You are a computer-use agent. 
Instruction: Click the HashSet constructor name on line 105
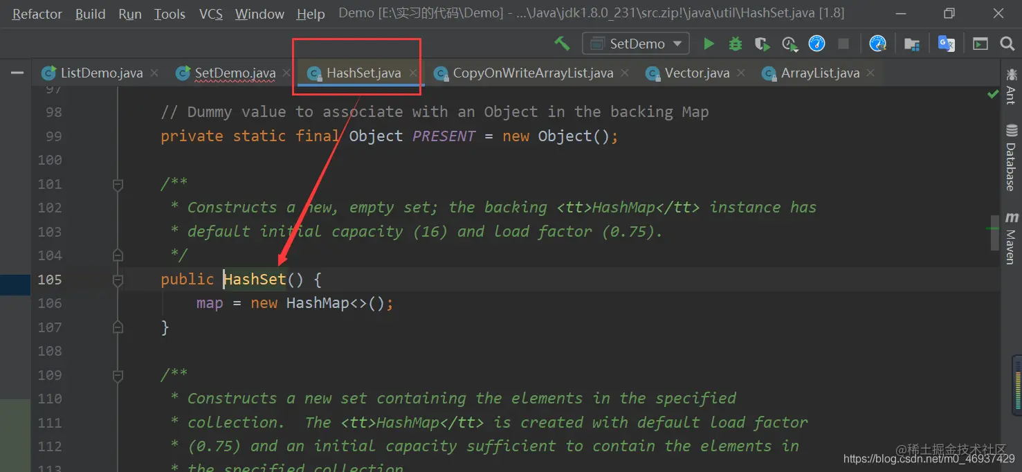point(255,280)
